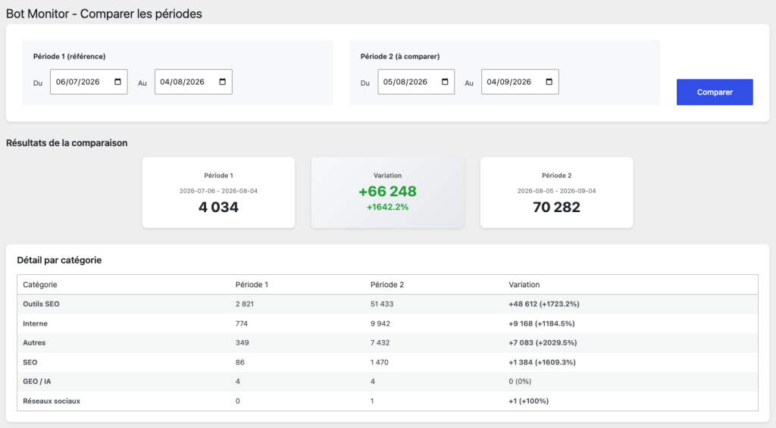Open calendar picker for Période 2 end date
This screenshot has height=428, width=776.
point(549,82)
